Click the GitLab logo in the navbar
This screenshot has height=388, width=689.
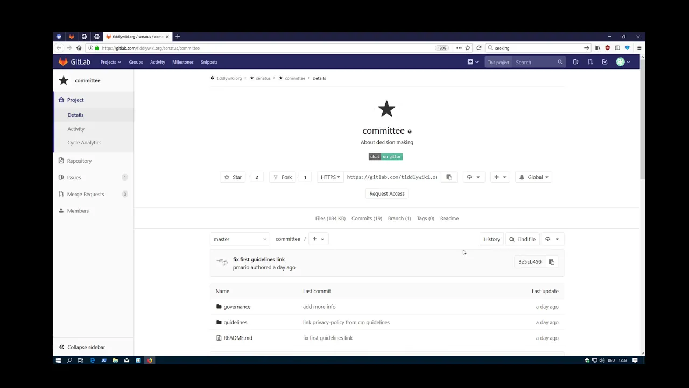pyautogui.click(x=74, y=62)
